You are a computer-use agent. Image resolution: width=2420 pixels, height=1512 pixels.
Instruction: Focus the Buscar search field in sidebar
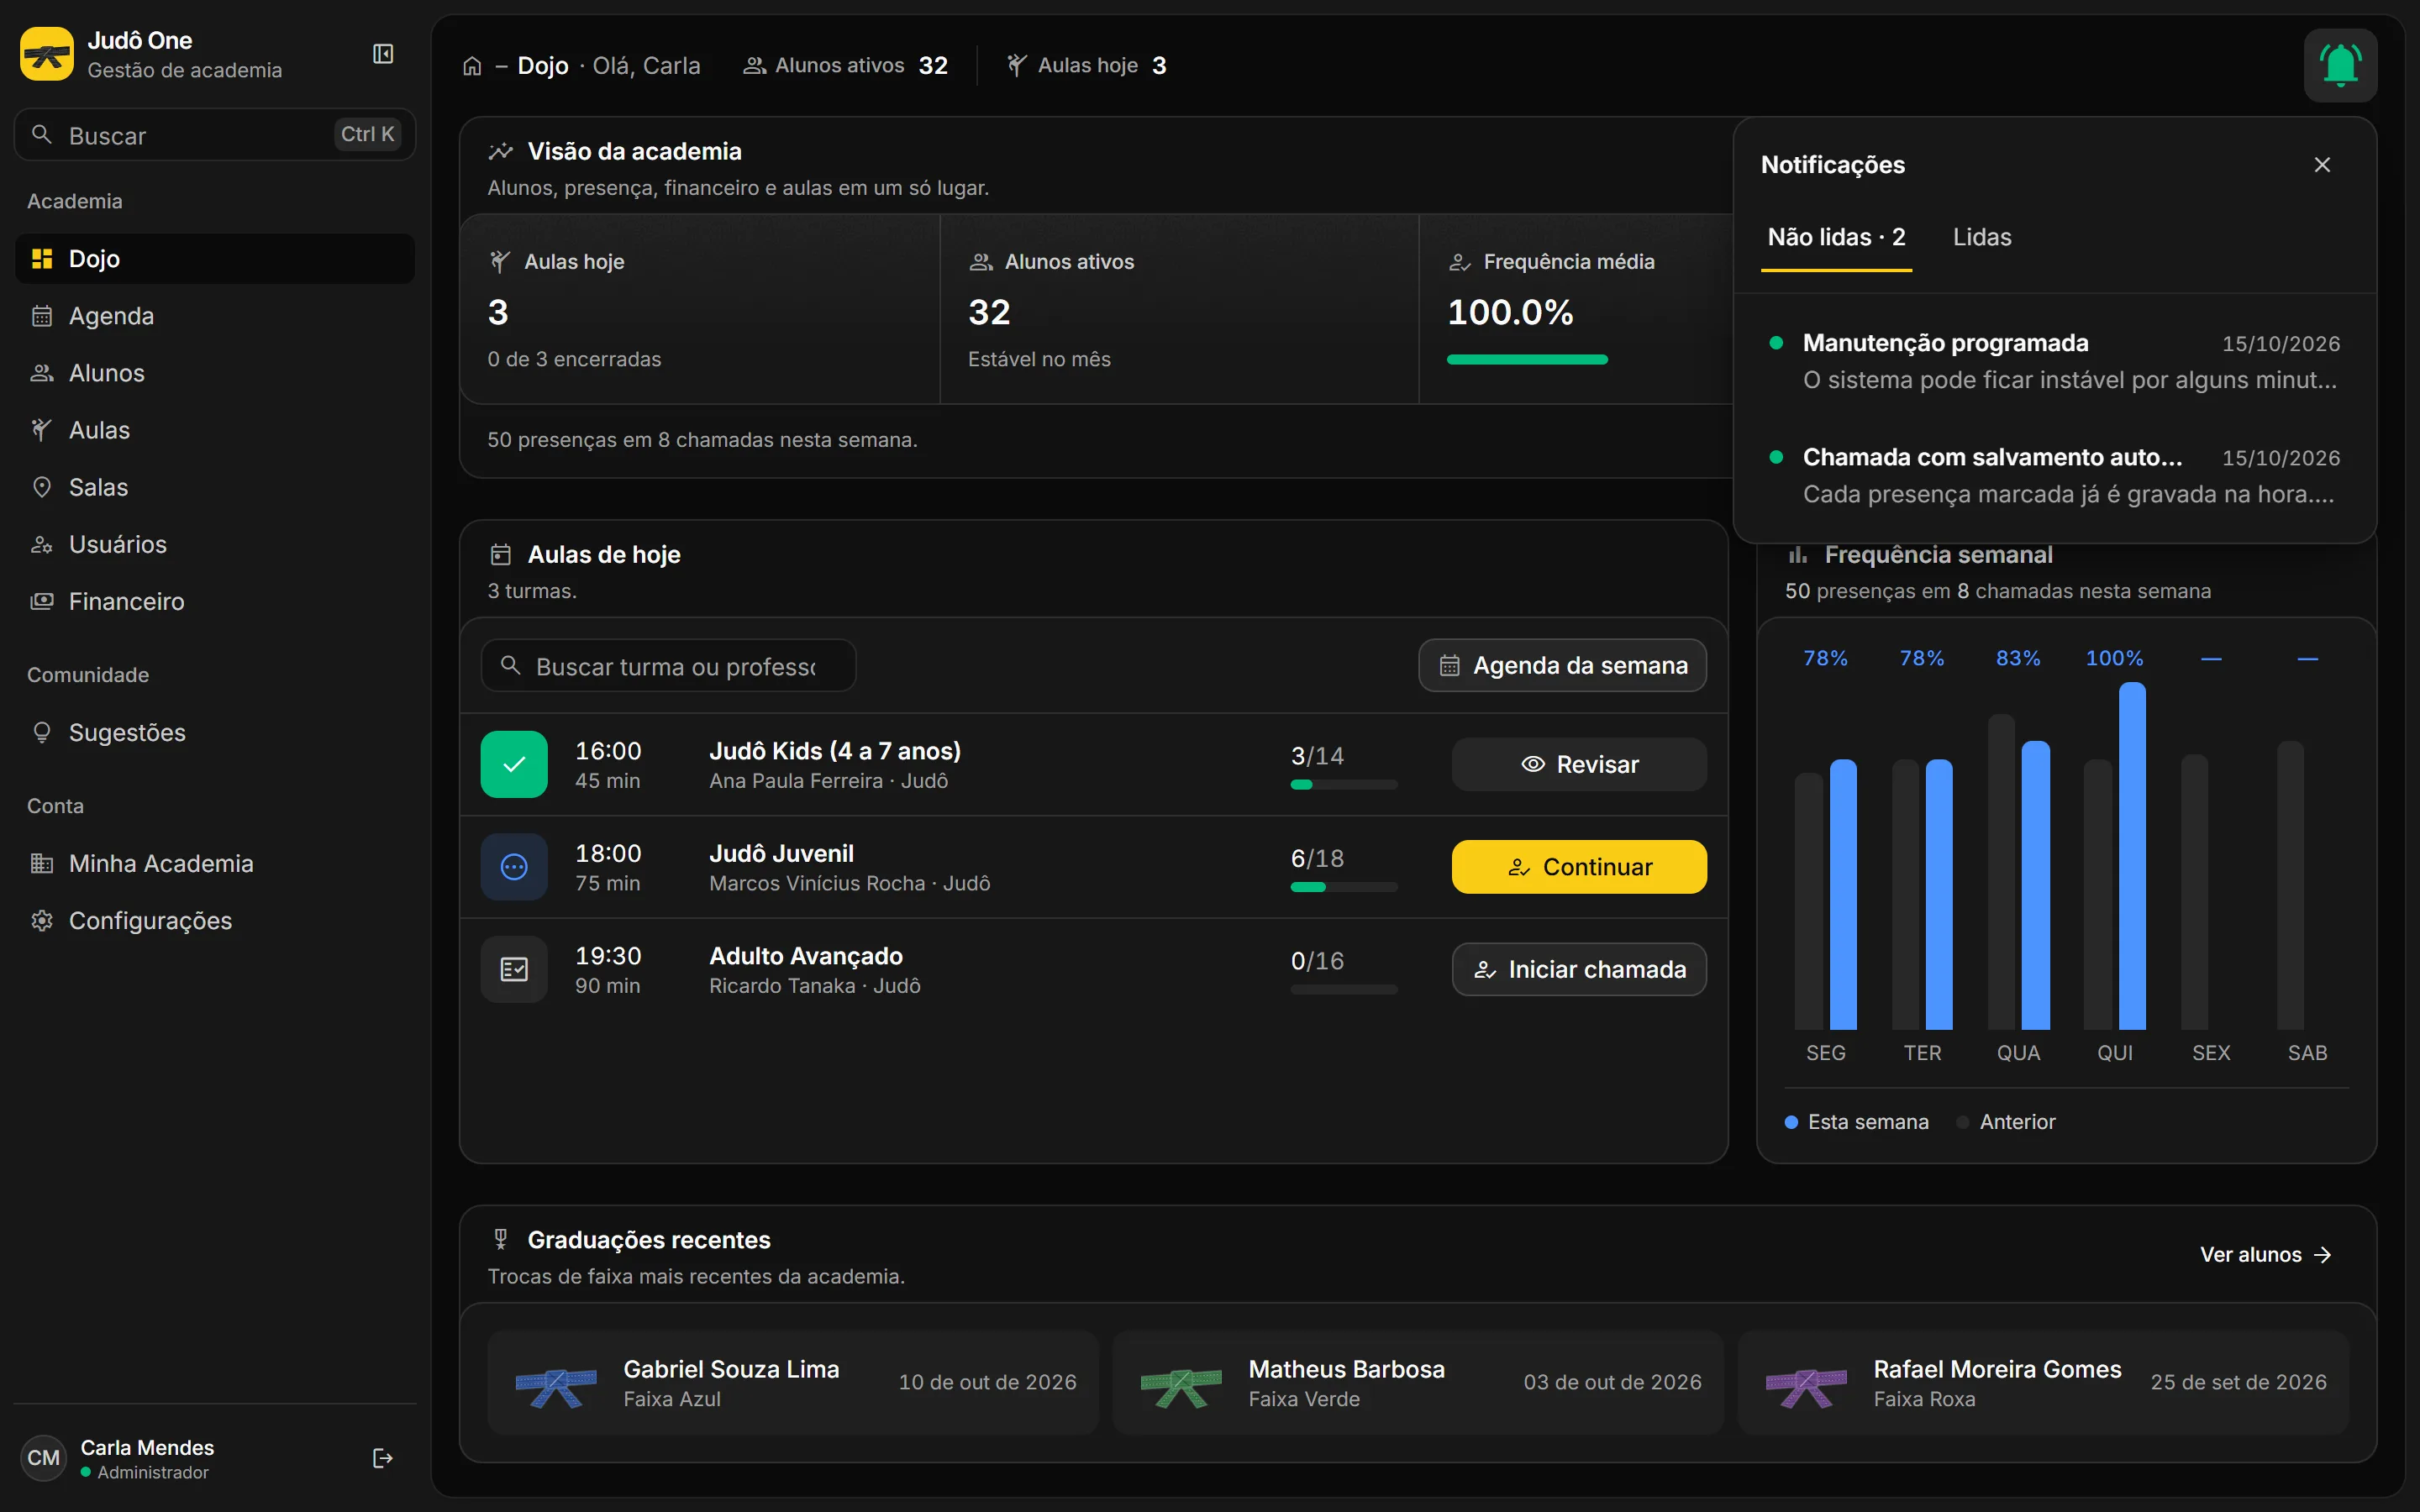tap(215, 135)
